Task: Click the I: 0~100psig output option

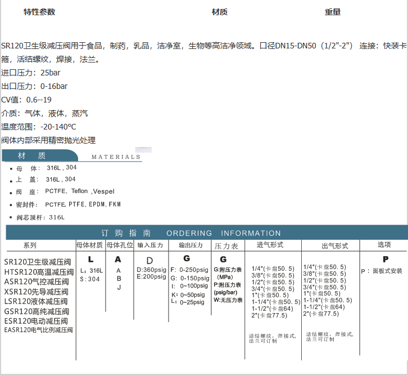Action: click(x=190, y=286)
